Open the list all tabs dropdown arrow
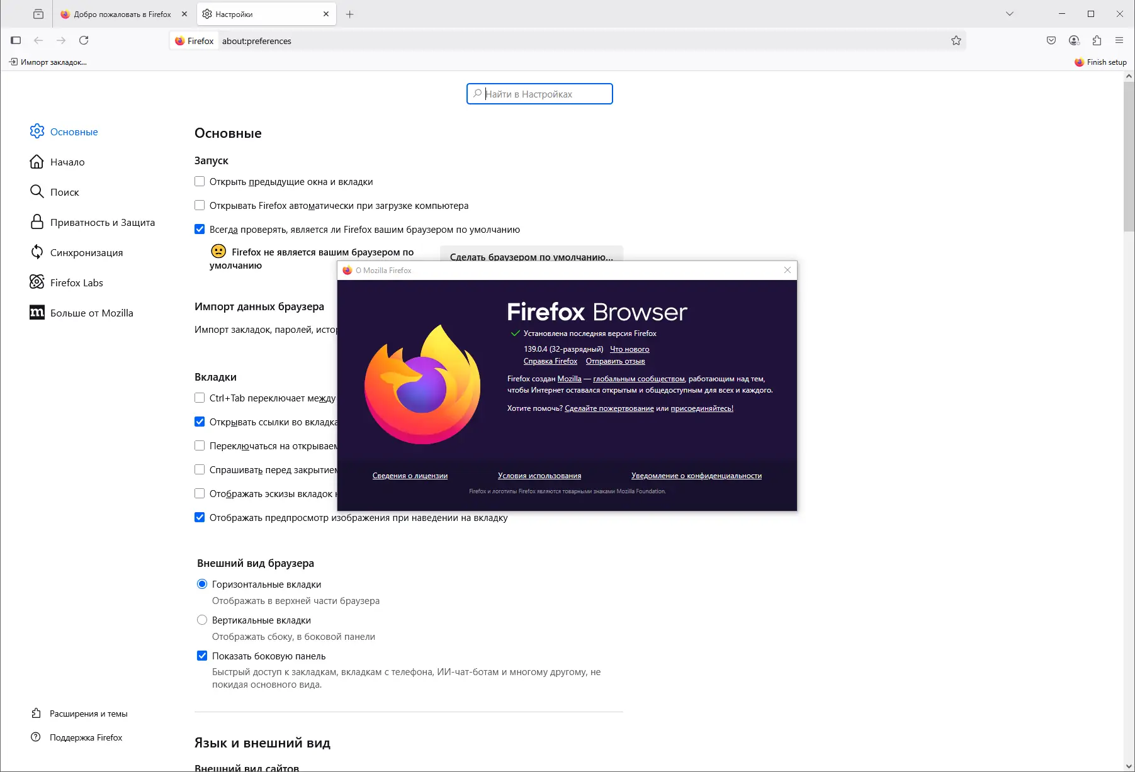 [x=1010, y=14]
